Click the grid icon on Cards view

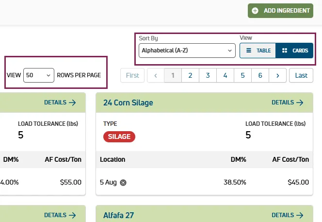285,51
